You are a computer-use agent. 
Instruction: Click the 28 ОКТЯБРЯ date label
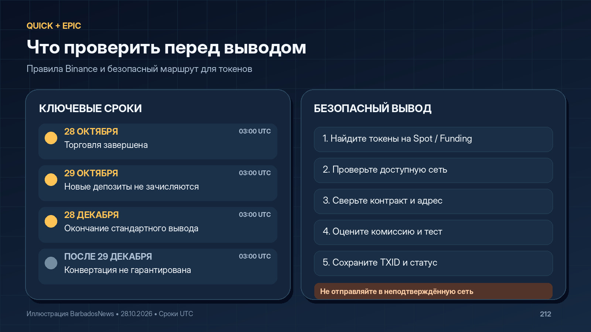tap(91, 132)
